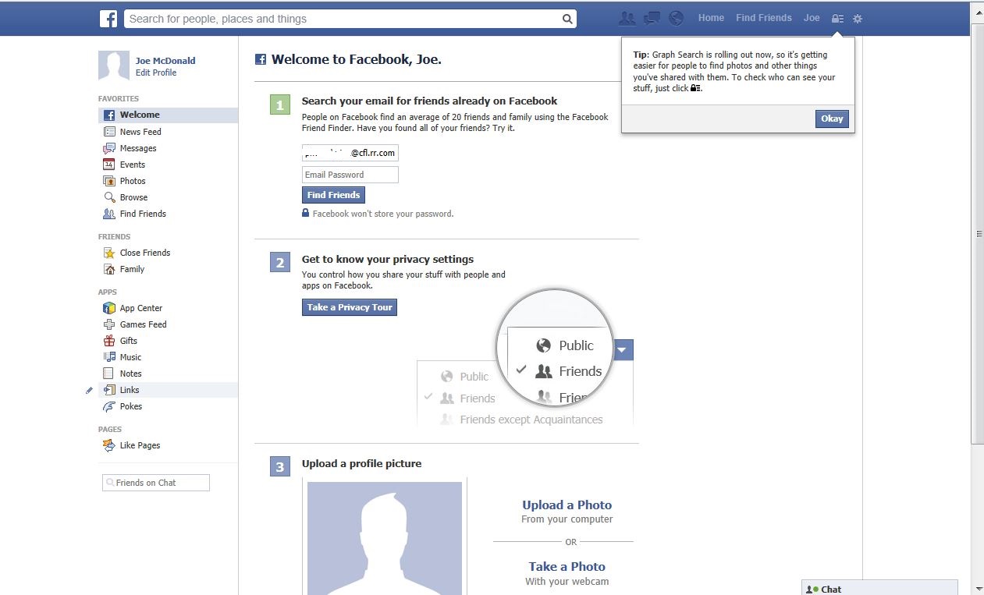Click the Find Friends blue button

(333, 195)
